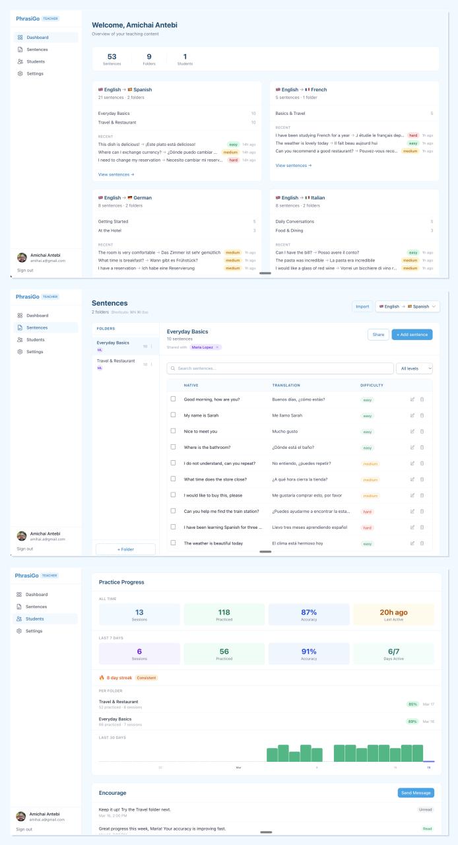Remove Maria Lopez from shared-with chip
Viewport: 458px width, 845px height.
click(x=217, y=347)
